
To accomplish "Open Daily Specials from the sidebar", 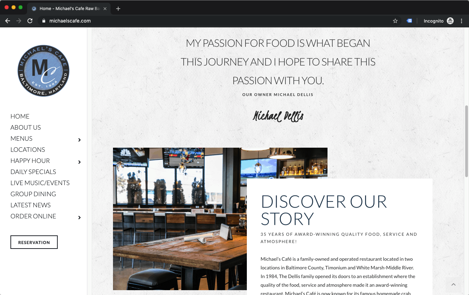I will (x=33, y=172).
